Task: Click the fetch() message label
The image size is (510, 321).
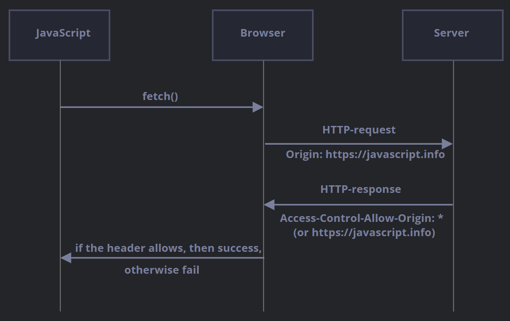Action: (x=160, y=96)
